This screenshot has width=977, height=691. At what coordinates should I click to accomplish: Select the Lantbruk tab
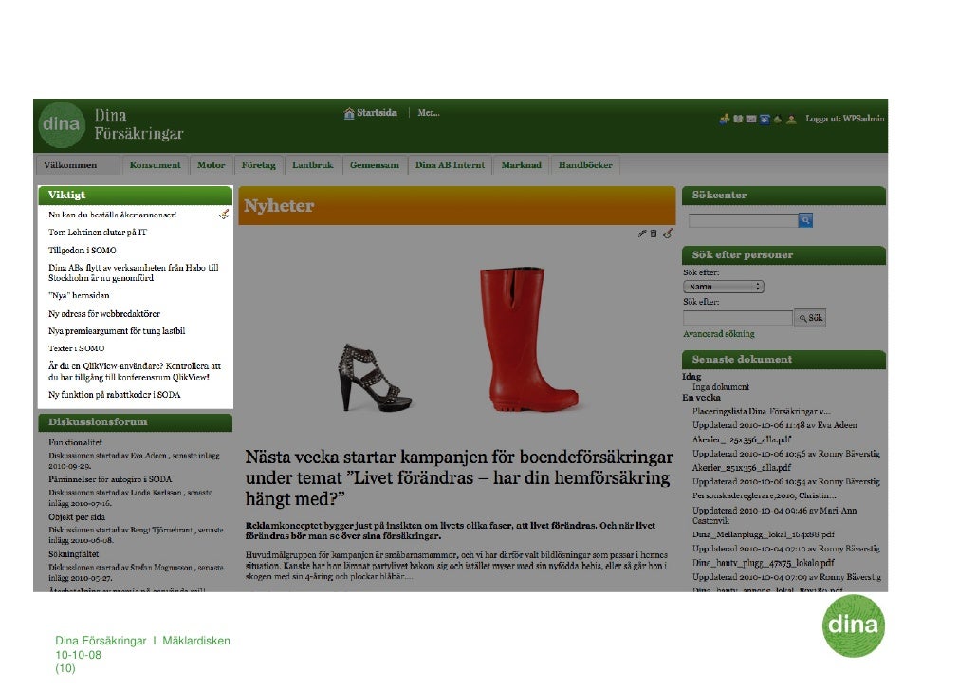313,165
